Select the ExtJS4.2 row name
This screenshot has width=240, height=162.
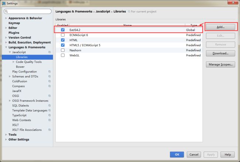[x=75, y=30]
